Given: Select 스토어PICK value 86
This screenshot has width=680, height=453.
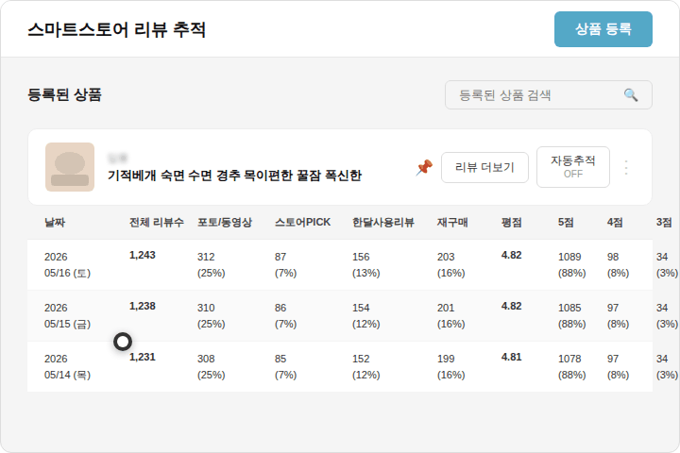Looking at the screenshot, I should coord(280,308).
